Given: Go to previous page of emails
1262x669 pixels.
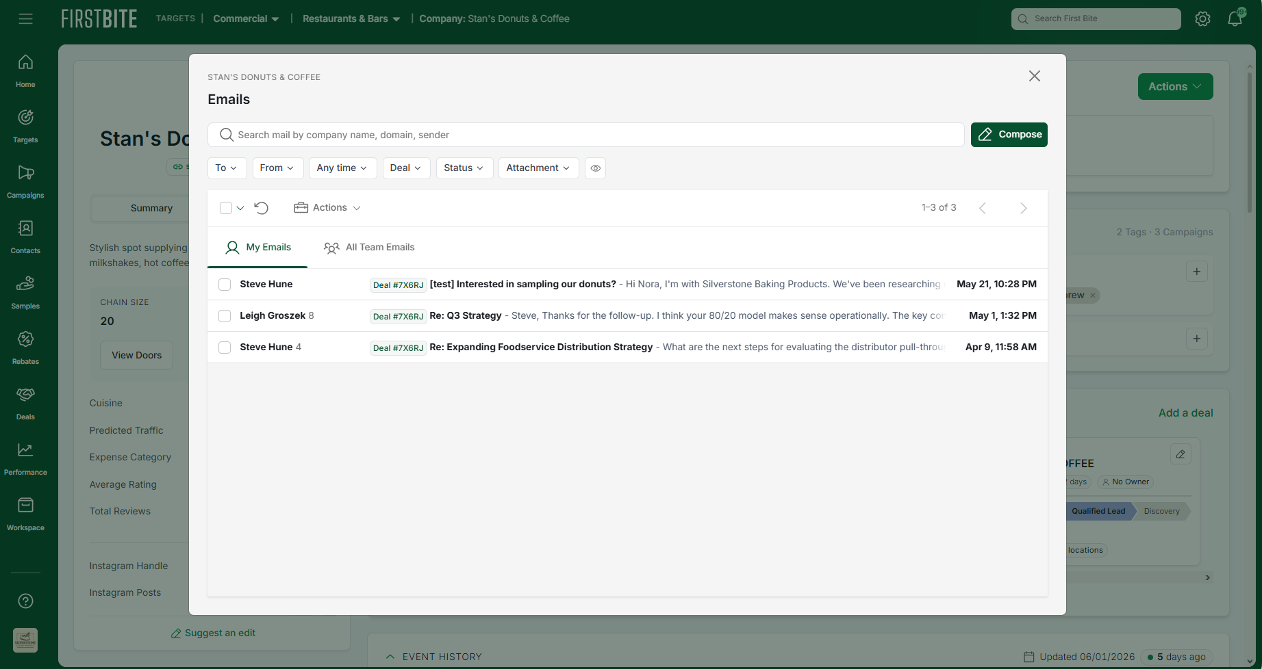Looking at the screenshot, I should 983,208.
